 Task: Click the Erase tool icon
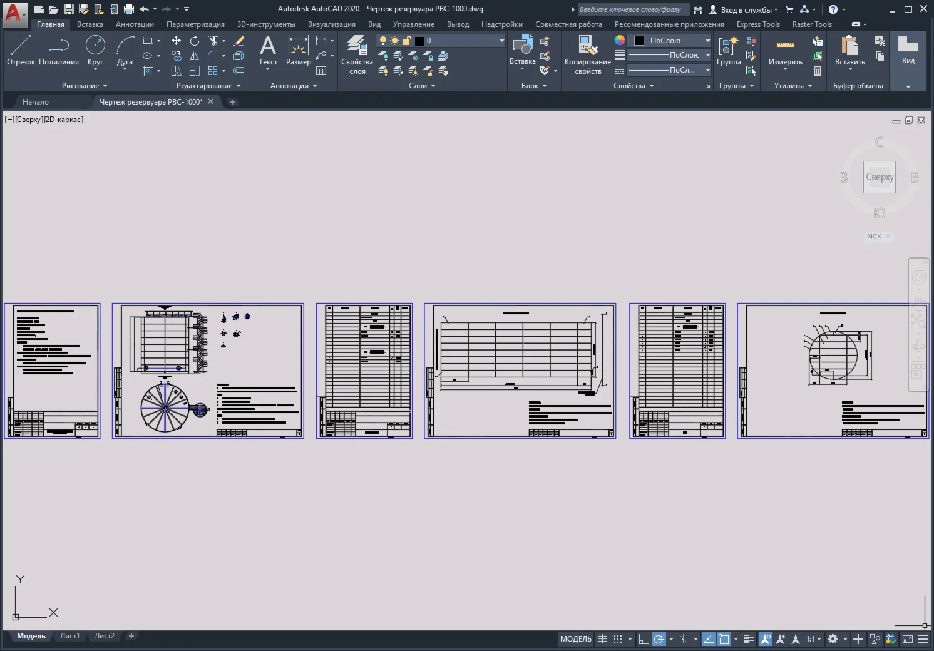pyautogui.click(x=239, y=41)
